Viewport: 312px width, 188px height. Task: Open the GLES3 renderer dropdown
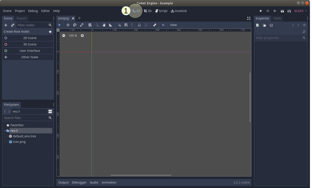(x=300, y=11)
